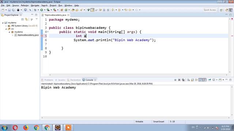Toggle Show Console When Standard Out Changes

tap(200, 80)
